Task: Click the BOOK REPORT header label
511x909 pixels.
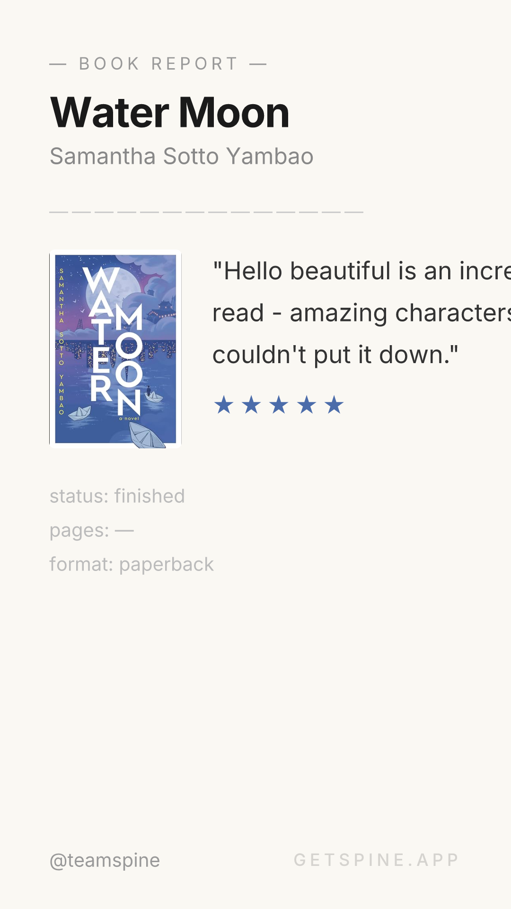Action: (x=158, y=63)
